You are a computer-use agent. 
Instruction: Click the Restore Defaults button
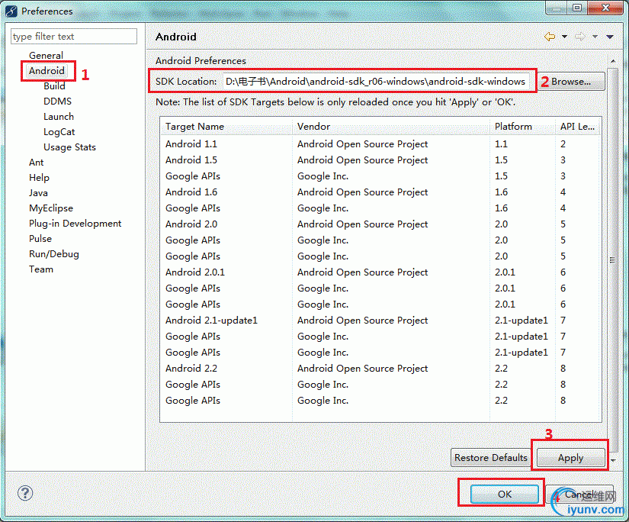coord(490,458)
